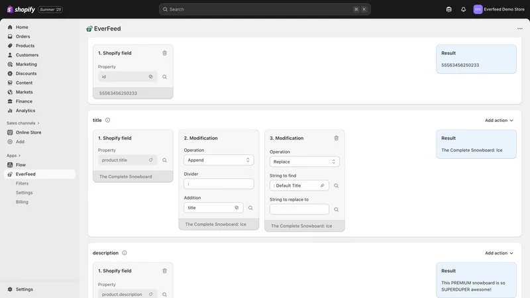Search properties for the id field
Viewport: 530px width, 298px height.
click(x=164, y=77)
